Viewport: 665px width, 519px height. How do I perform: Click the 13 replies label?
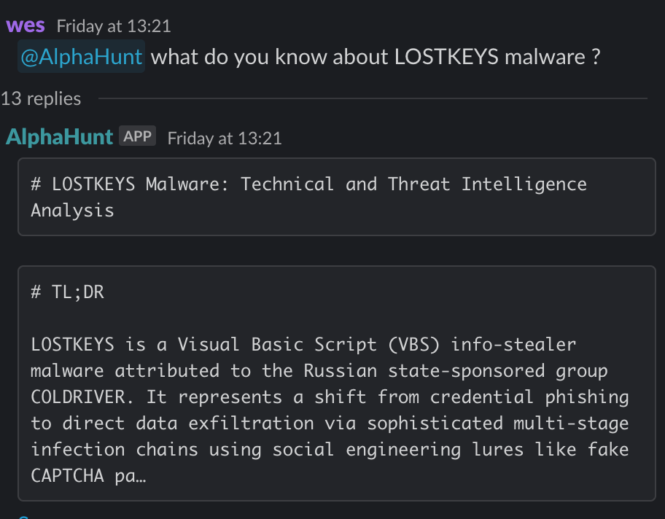click(x=41, y=99)
